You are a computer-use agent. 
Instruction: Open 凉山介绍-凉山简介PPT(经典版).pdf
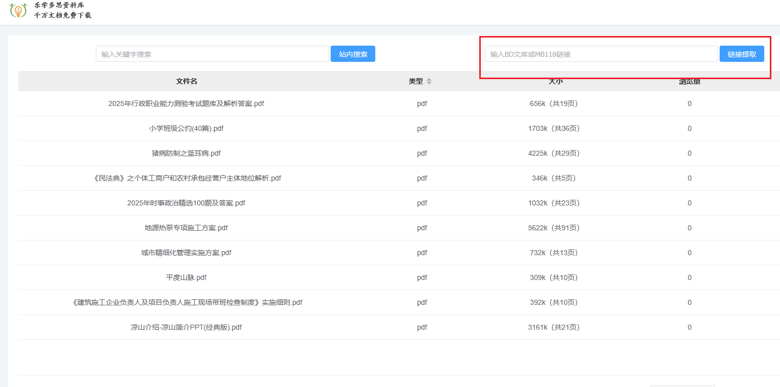186,328
